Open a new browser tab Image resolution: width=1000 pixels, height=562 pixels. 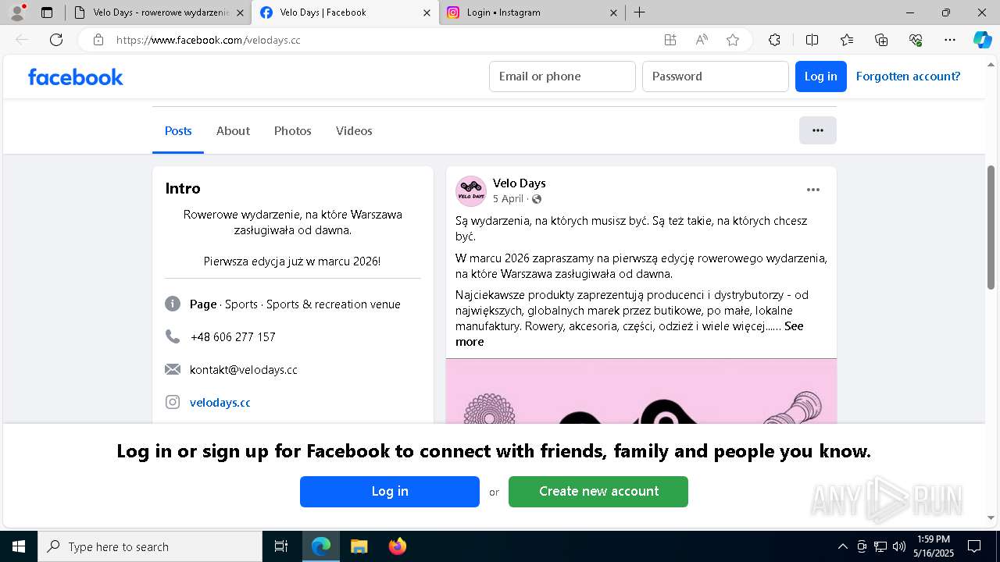[640, 12]
